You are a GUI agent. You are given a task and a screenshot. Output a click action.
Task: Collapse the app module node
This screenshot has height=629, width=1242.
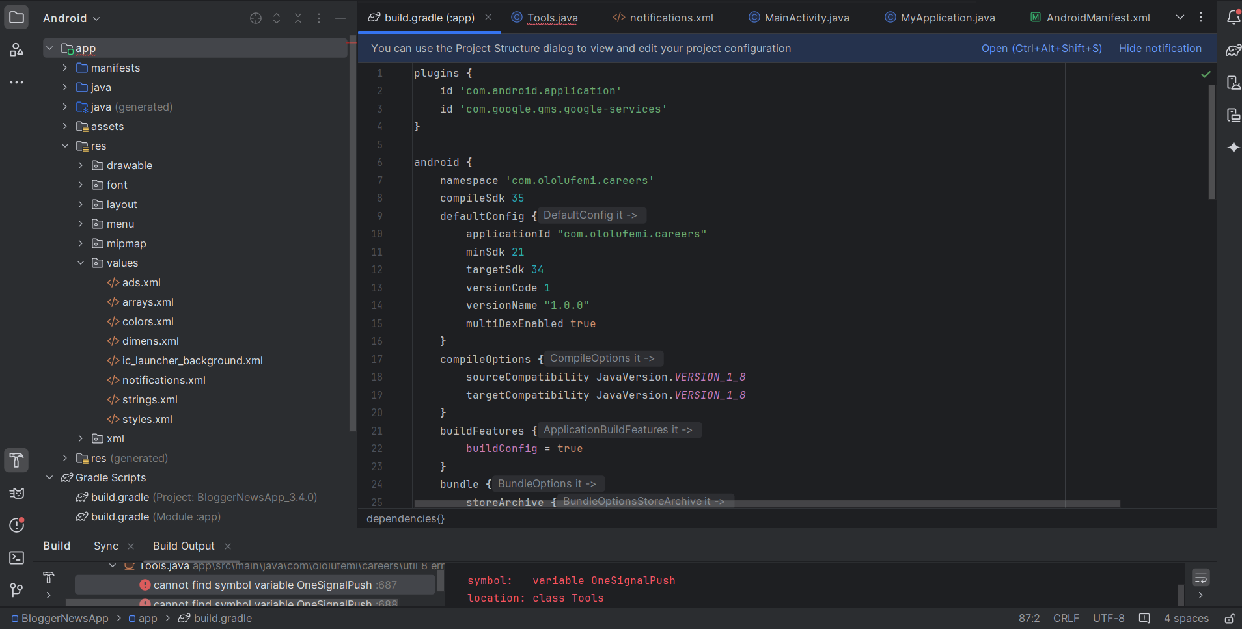coord(49,48)
